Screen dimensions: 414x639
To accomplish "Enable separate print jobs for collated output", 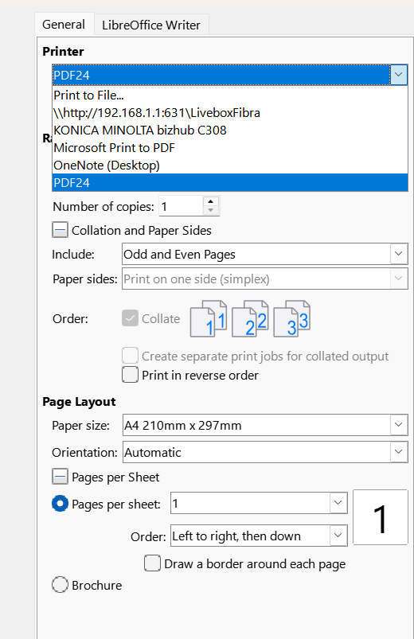I will pyautogui.click(x=130, y=356).
